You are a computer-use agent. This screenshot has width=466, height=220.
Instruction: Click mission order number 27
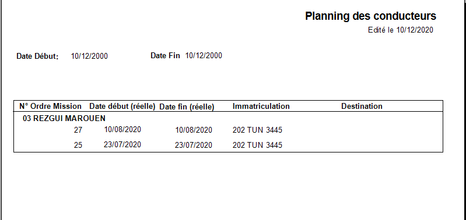coord(78,130)
